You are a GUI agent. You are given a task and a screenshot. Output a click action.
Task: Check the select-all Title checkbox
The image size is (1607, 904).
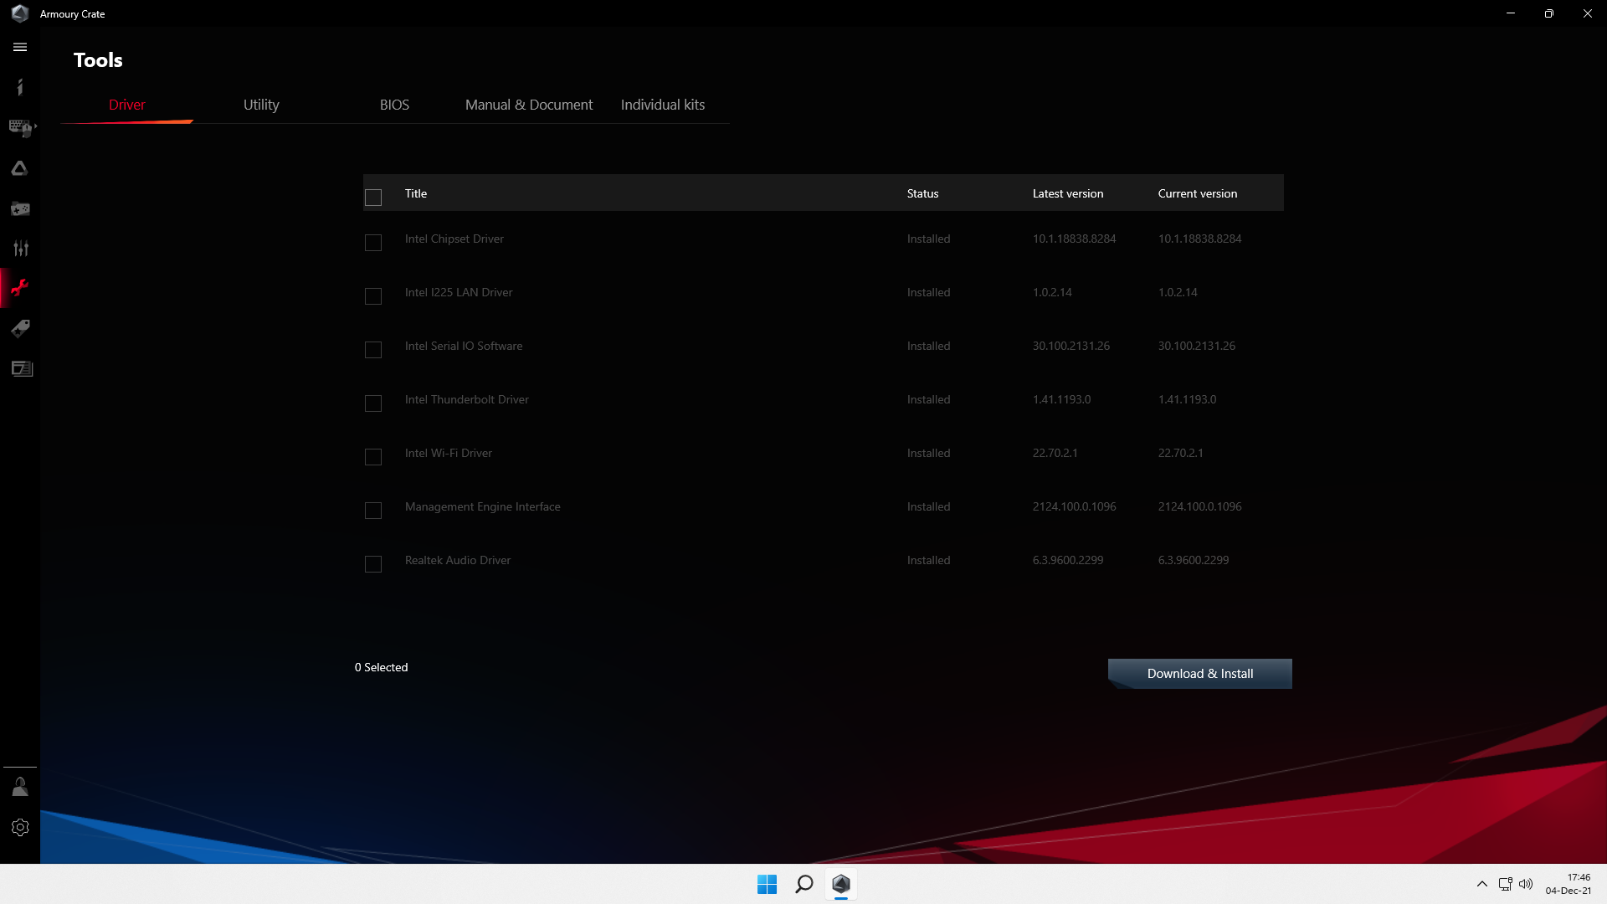point(373,198)
